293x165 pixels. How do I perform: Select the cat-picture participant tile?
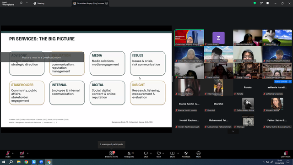coord(277,38)
